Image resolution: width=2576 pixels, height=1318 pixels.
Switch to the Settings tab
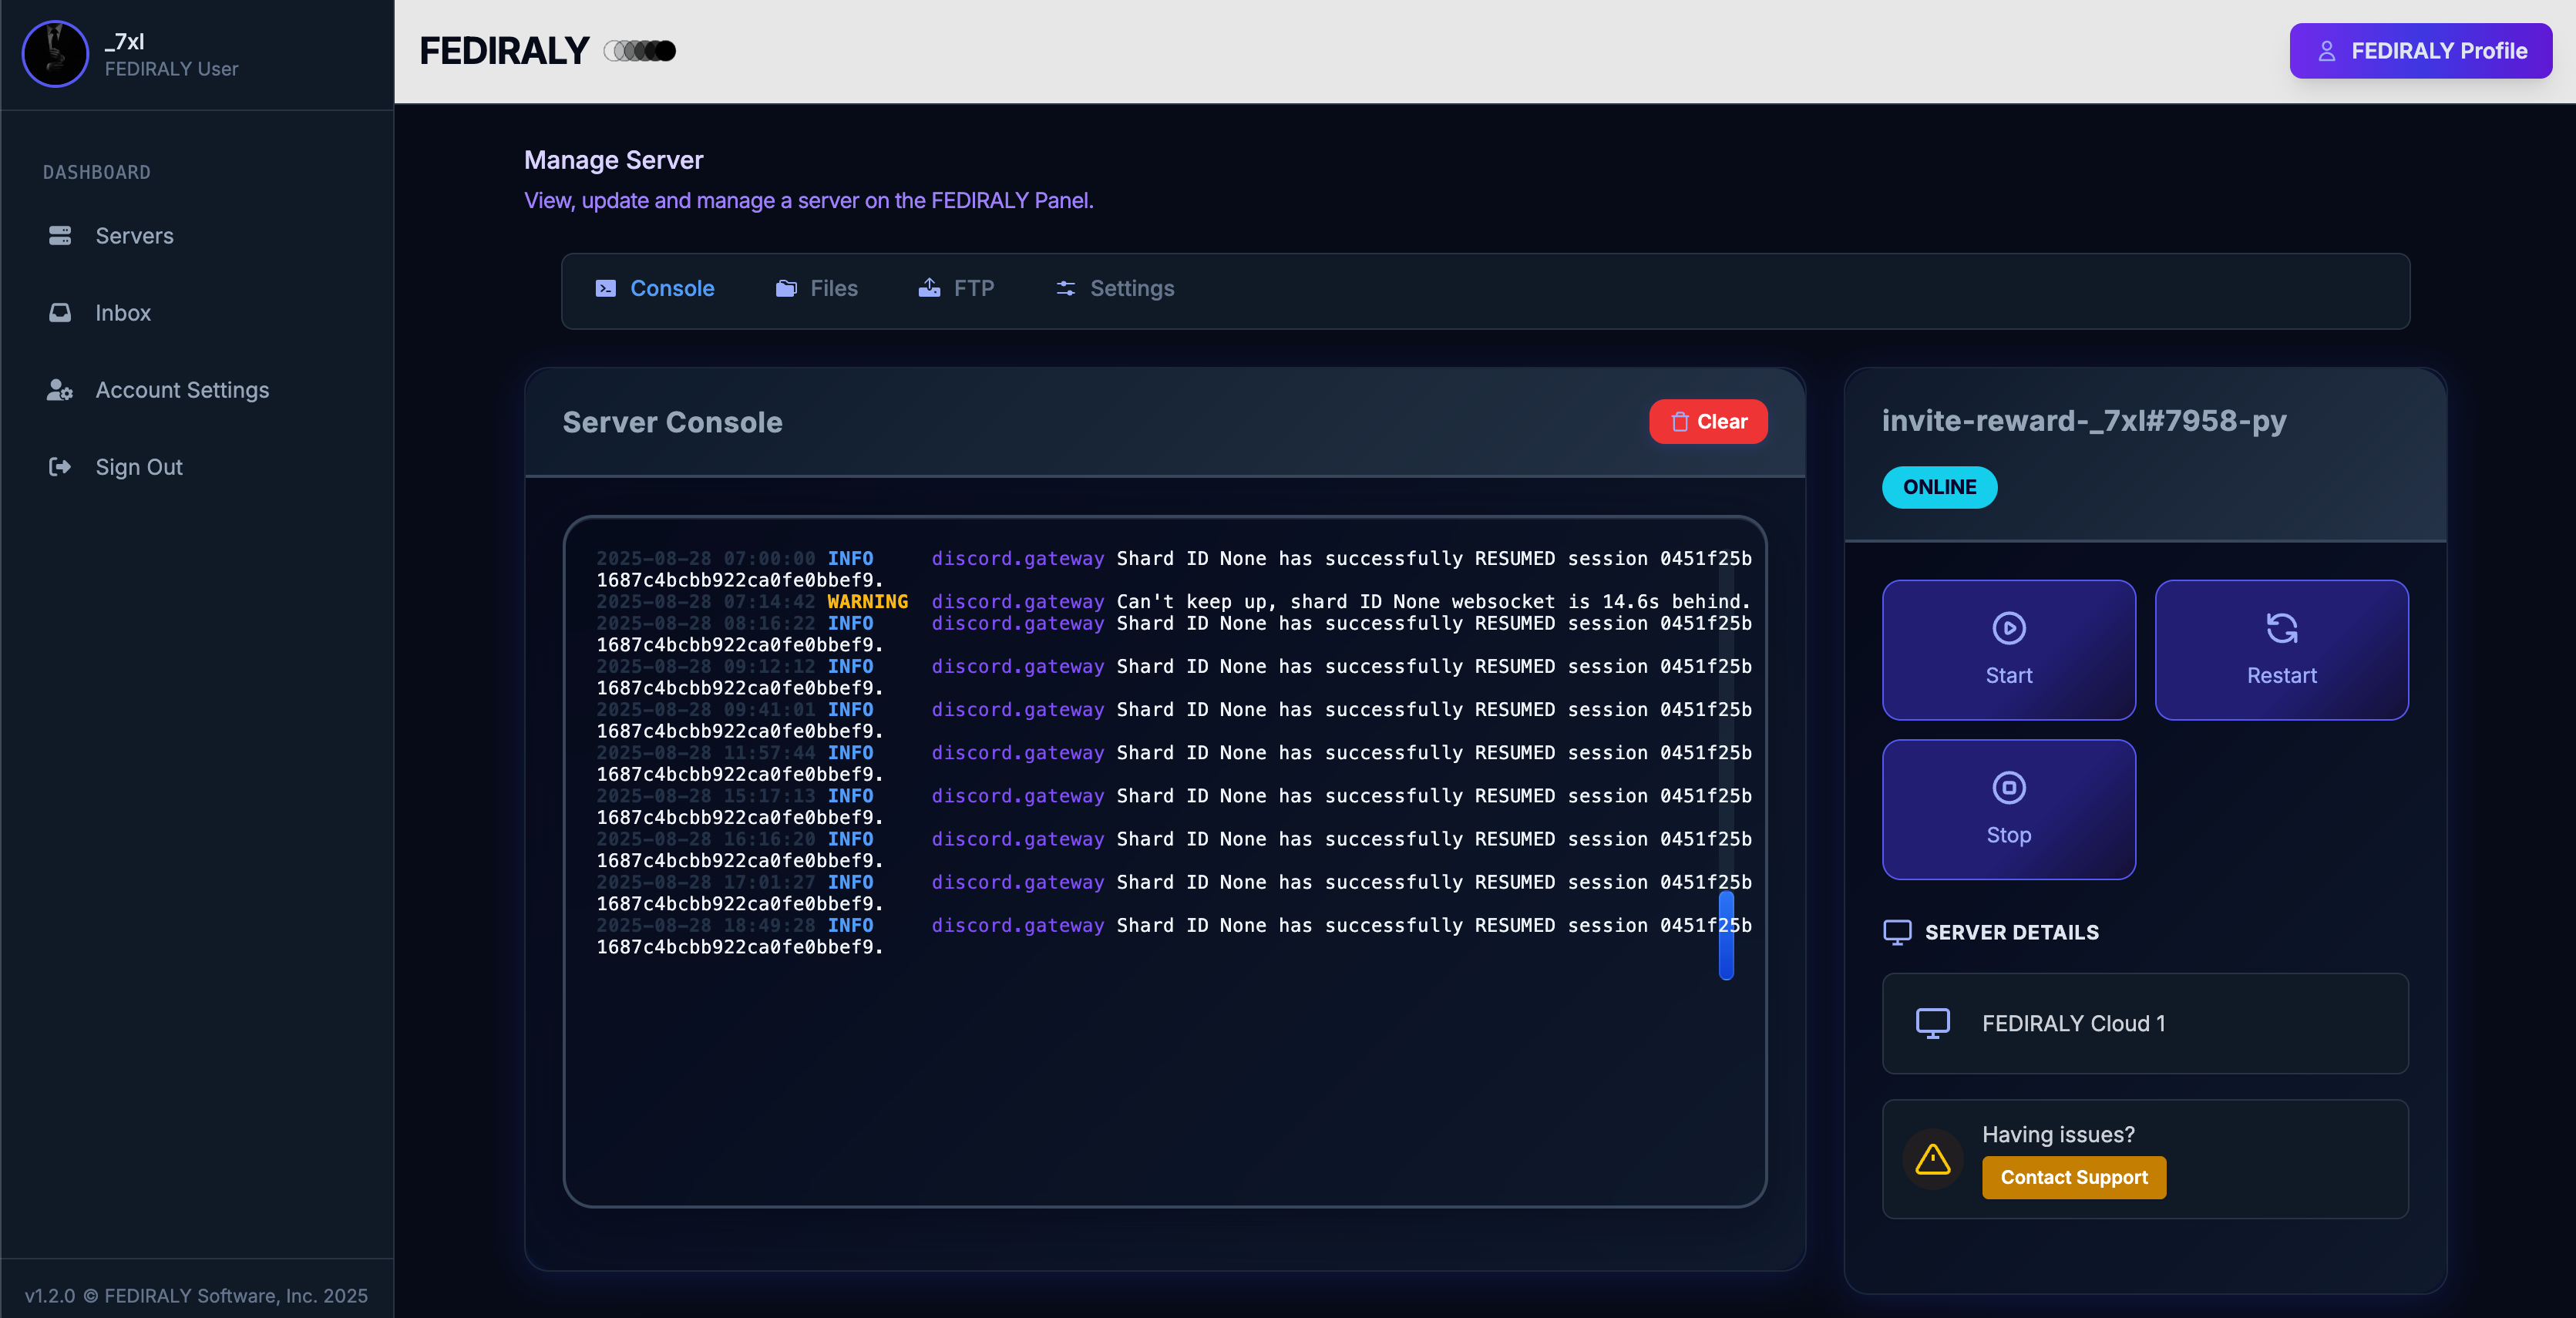coord(1116,289)
